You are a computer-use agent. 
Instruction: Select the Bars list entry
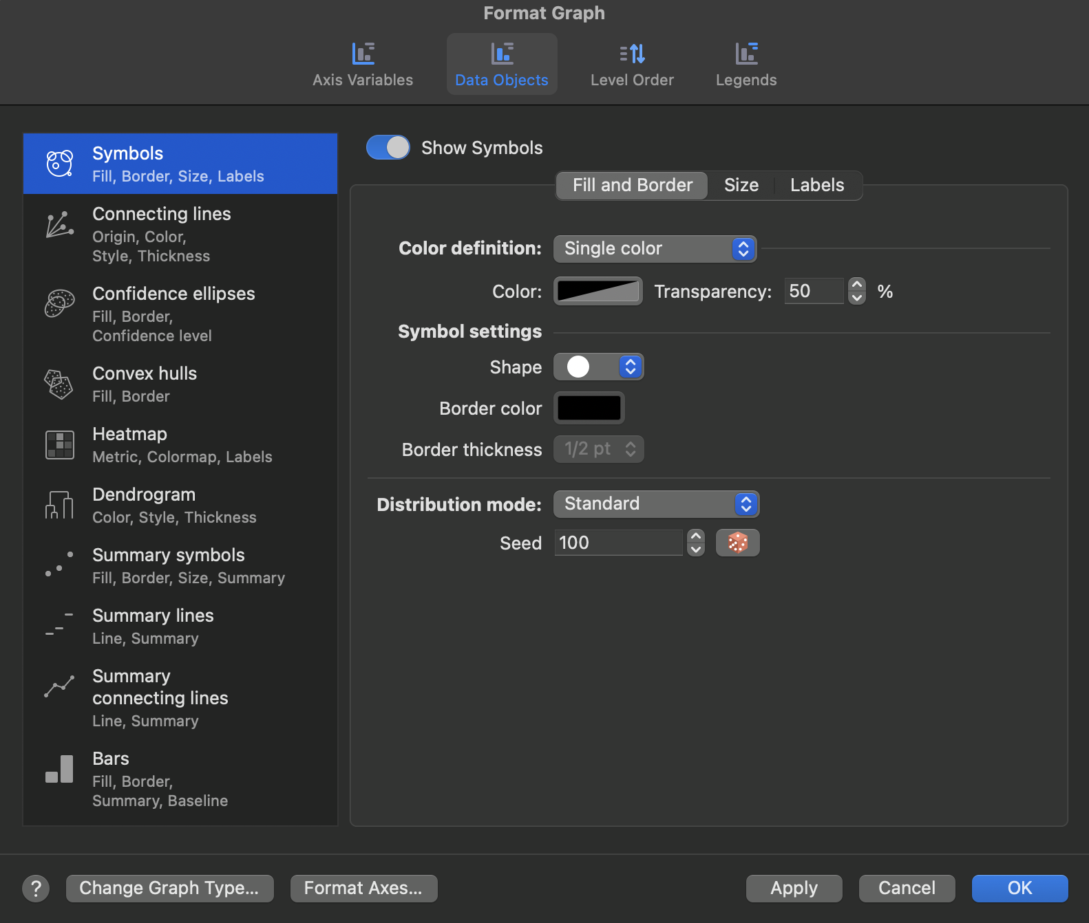(180, 779)
